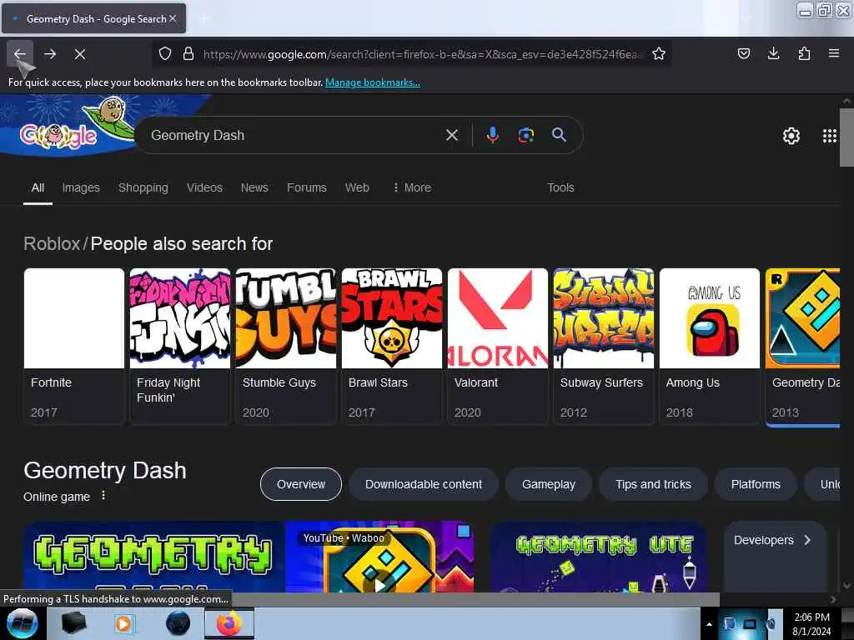Open the Among Us card
This screenshot has width=854, height=640.
(709, 346)
